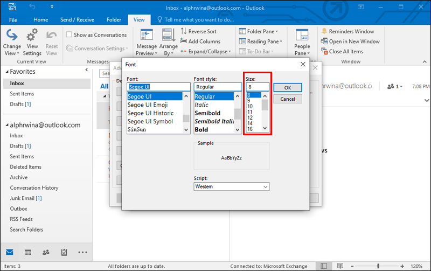Click the Size input field

click(258, 87)
